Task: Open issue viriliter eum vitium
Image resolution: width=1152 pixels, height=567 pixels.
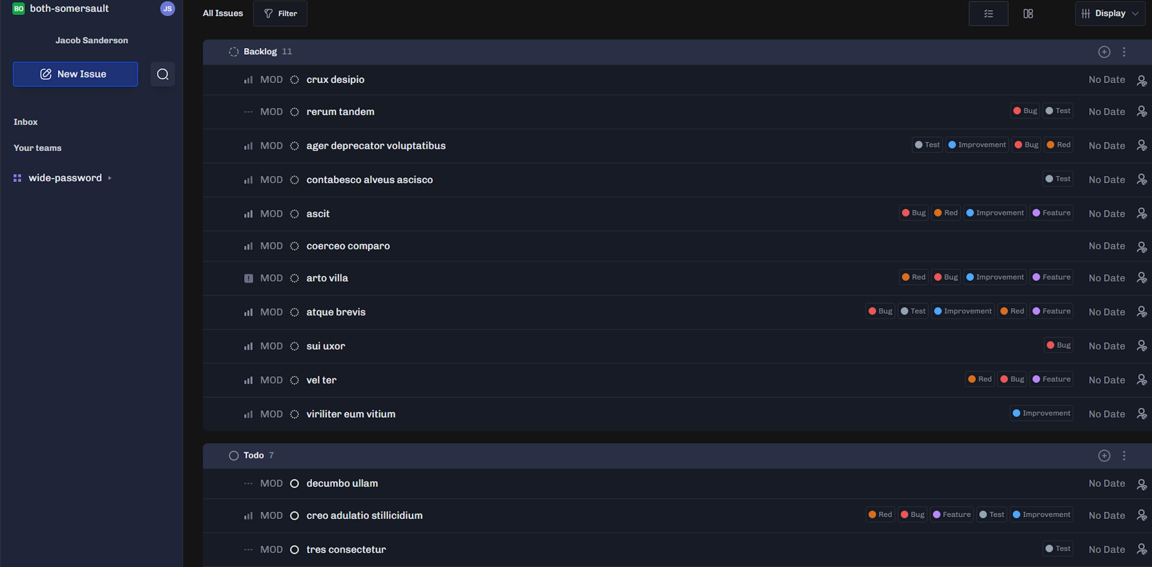Action: [351, 414]
